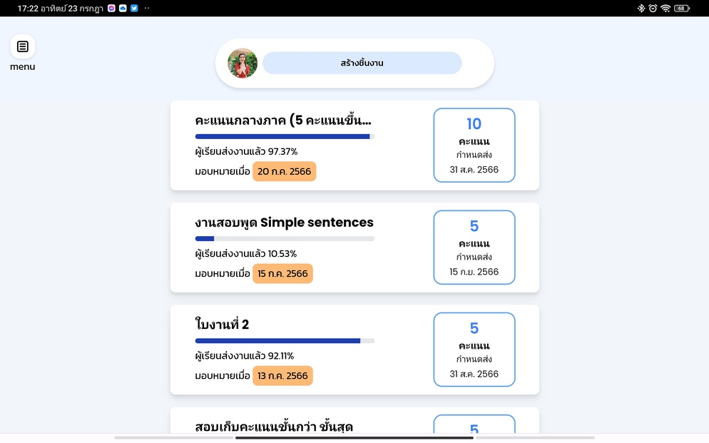The image size is (709, 443).
Task: Click the ใบงานที่ 2 score box
Action: tap(474, 350)
